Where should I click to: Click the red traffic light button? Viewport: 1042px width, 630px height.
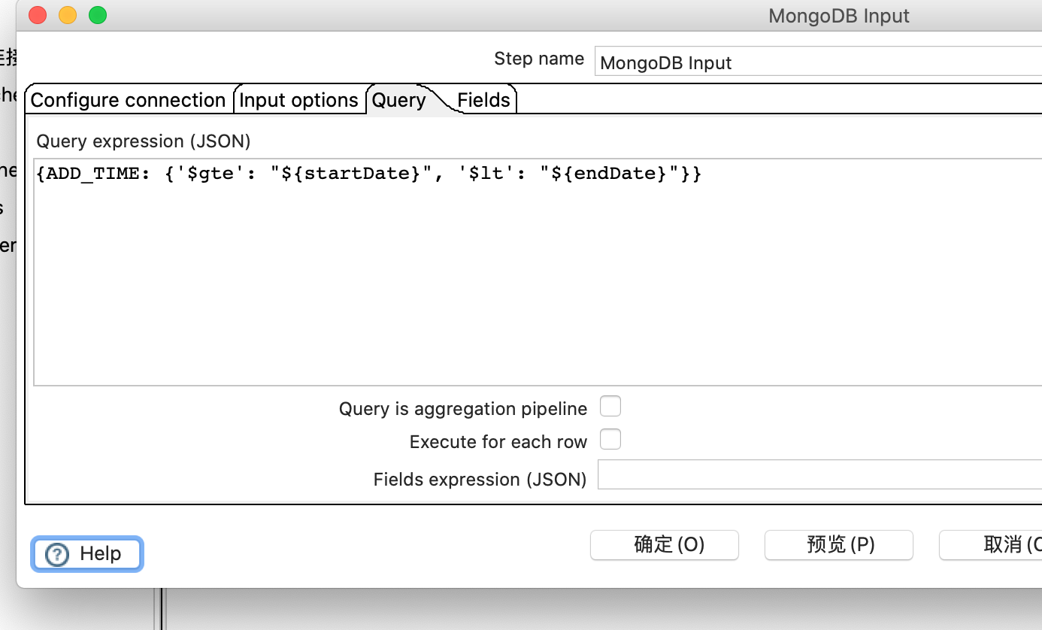(x=37, y=15)
